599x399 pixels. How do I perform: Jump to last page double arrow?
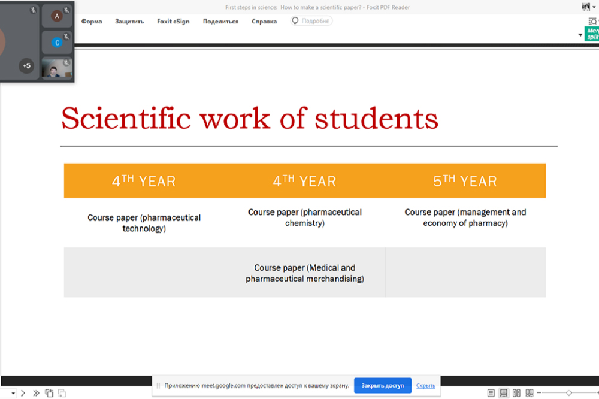(36, 394)
